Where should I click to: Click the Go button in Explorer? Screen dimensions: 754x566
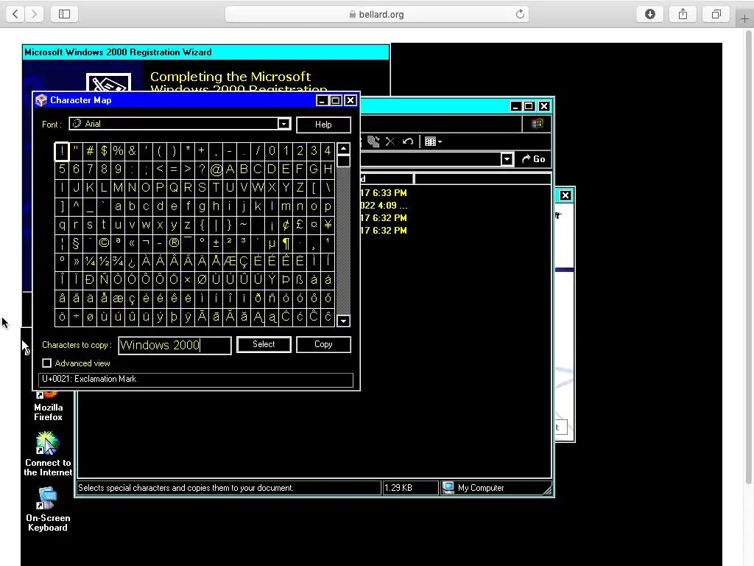(533, 159)
